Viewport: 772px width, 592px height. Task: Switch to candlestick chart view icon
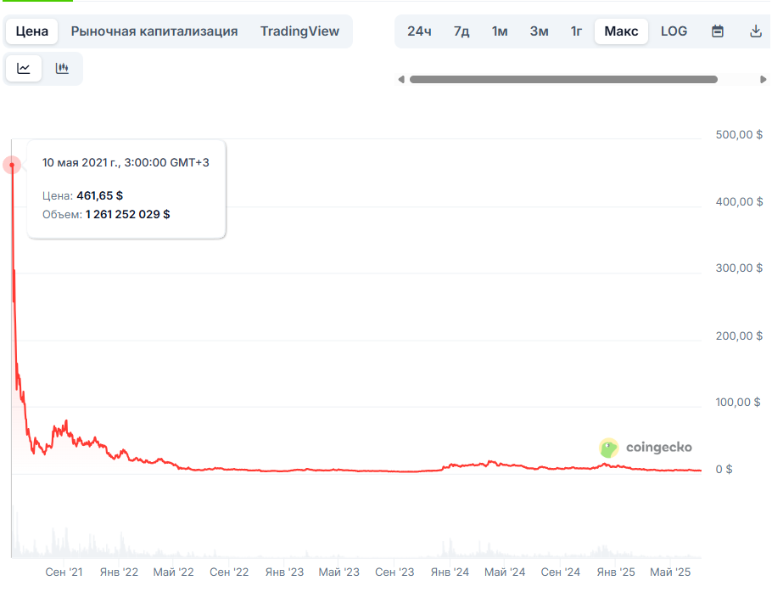point(62,68)
